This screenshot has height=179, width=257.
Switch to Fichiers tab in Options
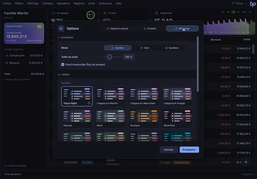coord(150,29)
